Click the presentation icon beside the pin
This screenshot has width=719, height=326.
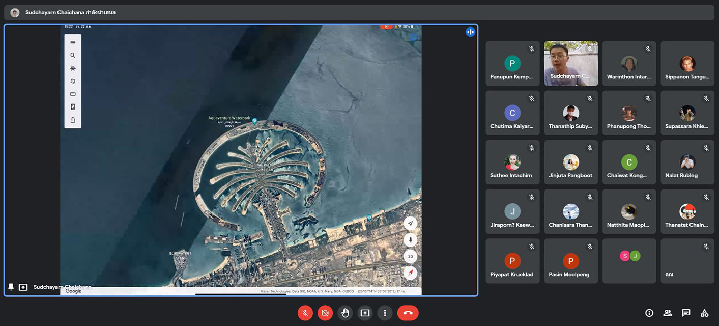click(x=23, y=287)
